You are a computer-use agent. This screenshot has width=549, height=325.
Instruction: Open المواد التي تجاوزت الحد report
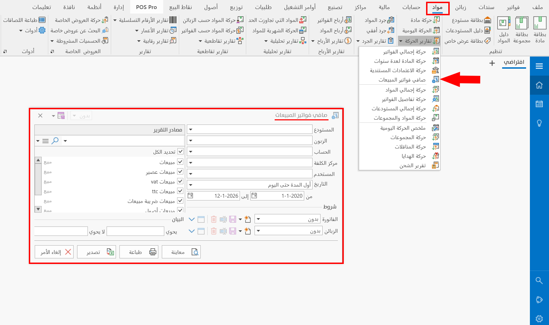pyautogui.click(x=277, y=20)
